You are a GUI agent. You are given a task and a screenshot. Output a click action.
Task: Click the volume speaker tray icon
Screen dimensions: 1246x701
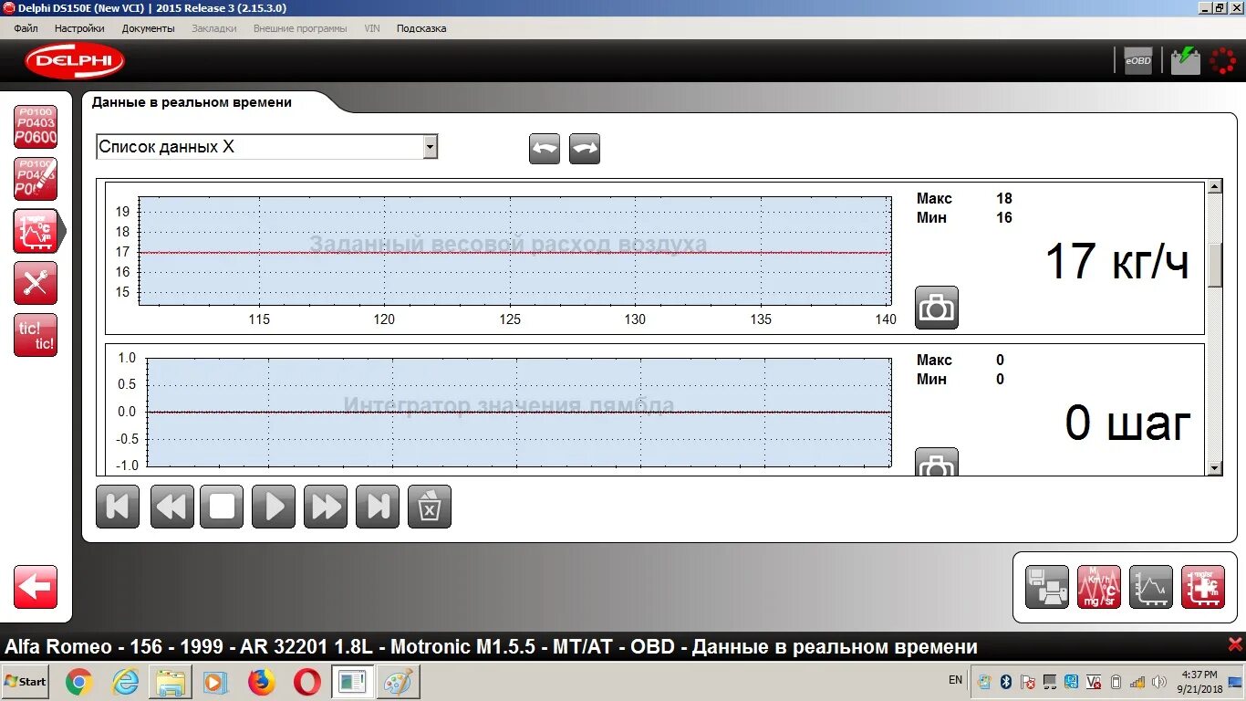click(x=1159, y=682)
